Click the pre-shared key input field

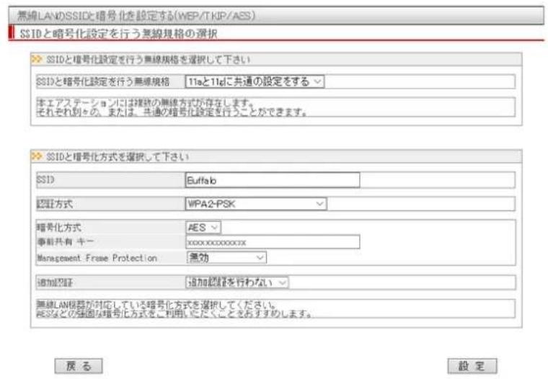[273, 242]
